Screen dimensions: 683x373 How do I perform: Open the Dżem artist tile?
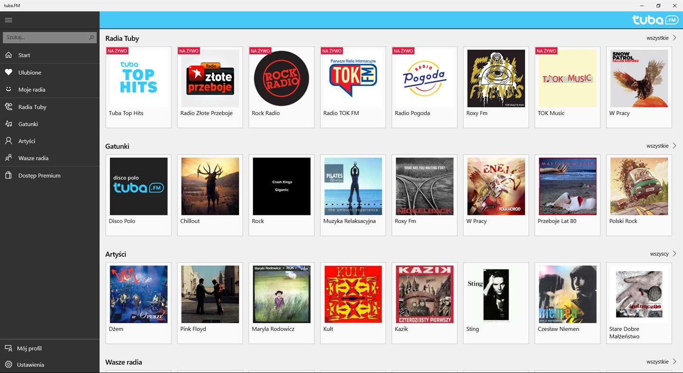[x=138, y=303]
